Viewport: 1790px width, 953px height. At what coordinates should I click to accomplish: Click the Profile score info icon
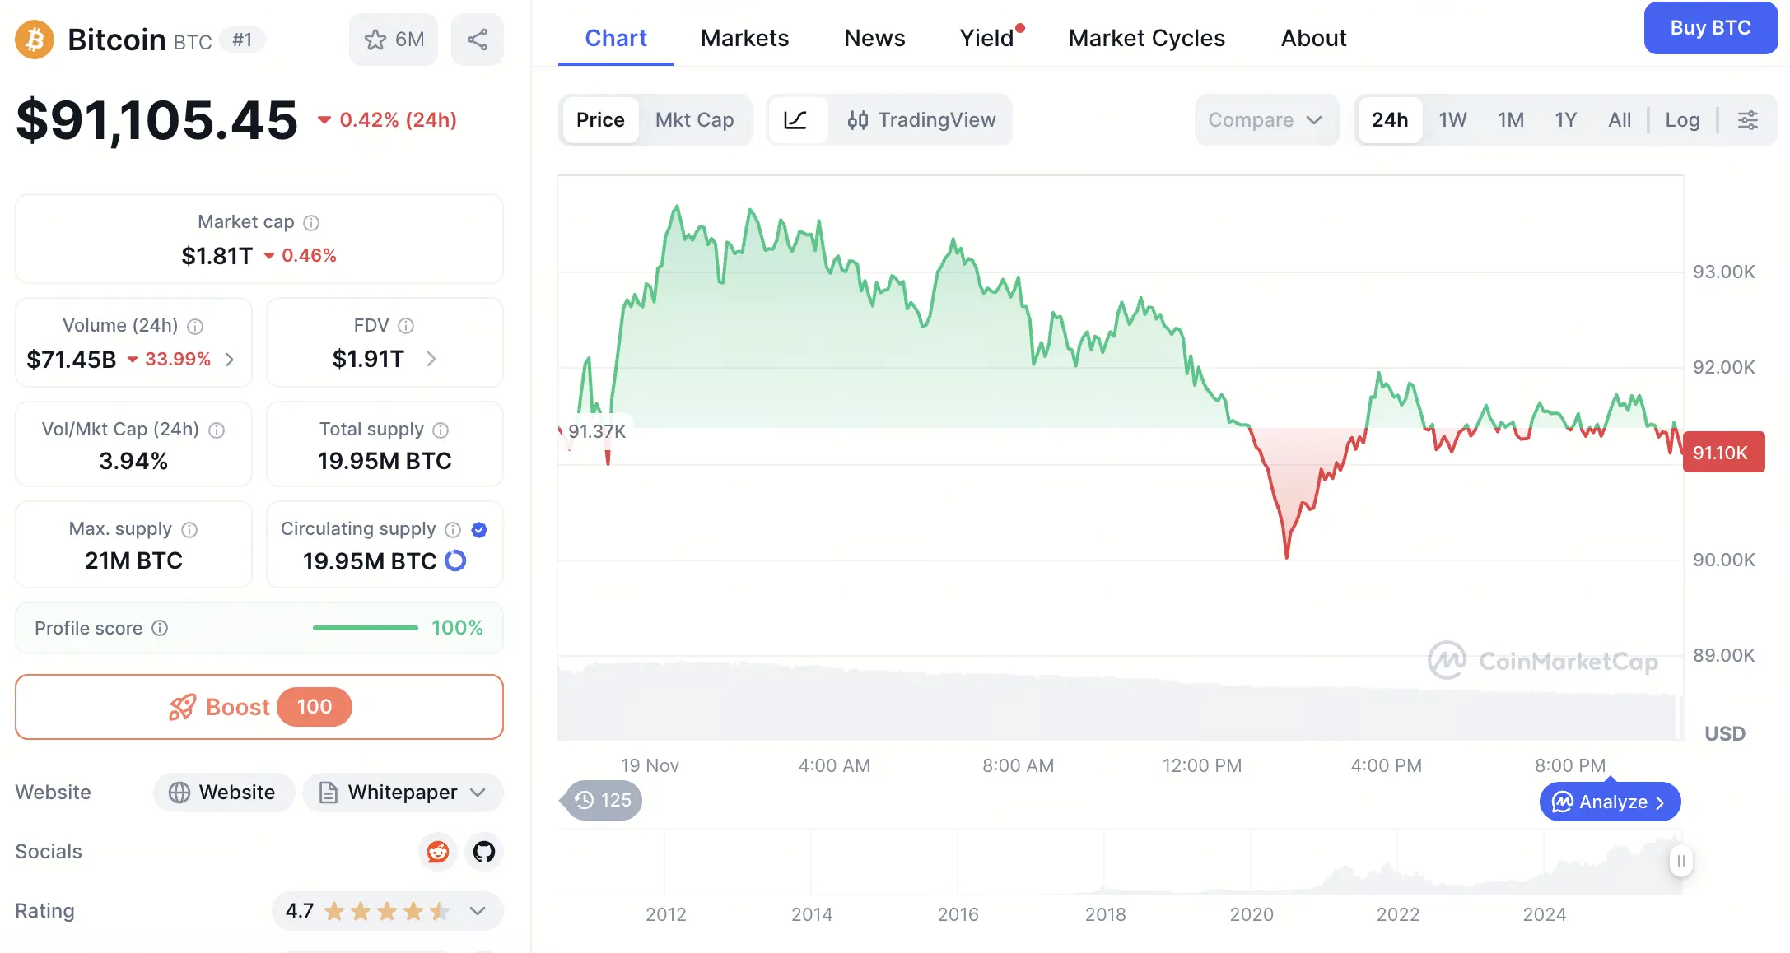point(161,629)
